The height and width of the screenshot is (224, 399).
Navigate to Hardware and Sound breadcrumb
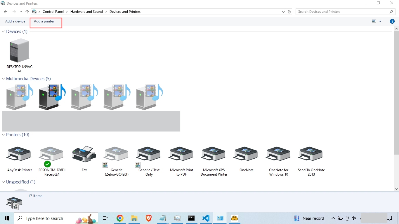[86, 12]
